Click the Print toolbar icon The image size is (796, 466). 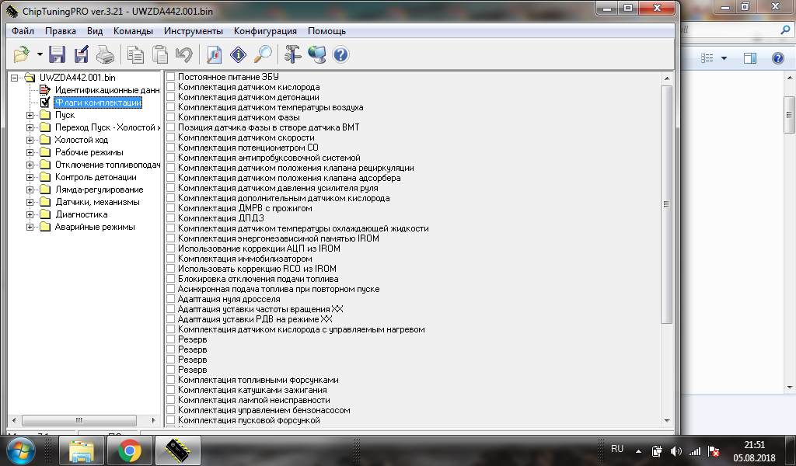pyautogui.click(x=105, y=54)
